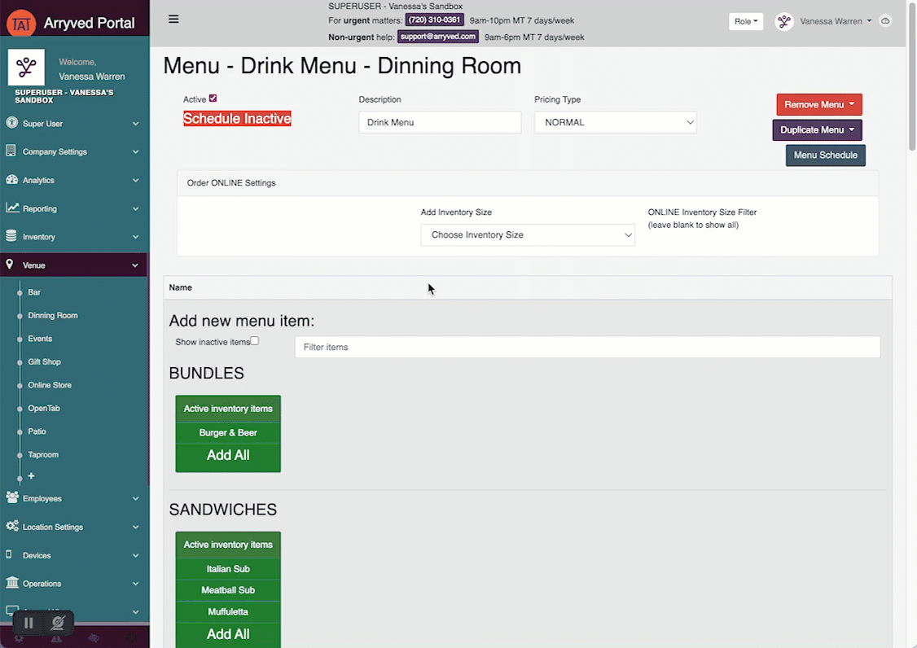
Task: Open the Events venue
Action: click(x=40, y=339)
